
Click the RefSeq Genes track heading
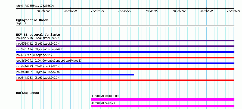(27, 93)
